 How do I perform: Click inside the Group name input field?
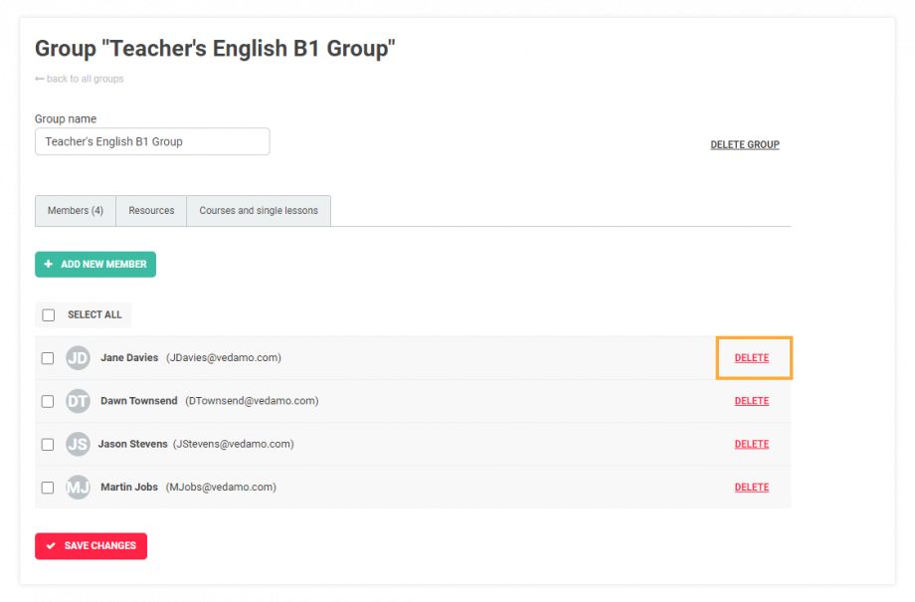tap(151, 141)
